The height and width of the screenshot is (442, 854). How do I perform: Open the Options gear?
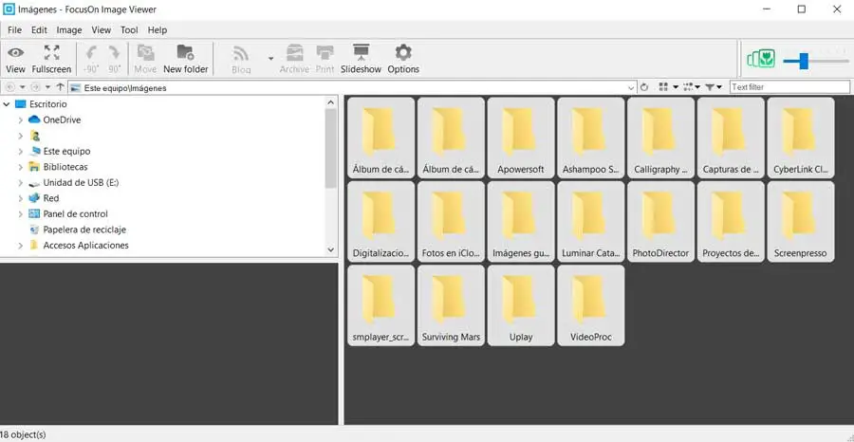(403, 59)
